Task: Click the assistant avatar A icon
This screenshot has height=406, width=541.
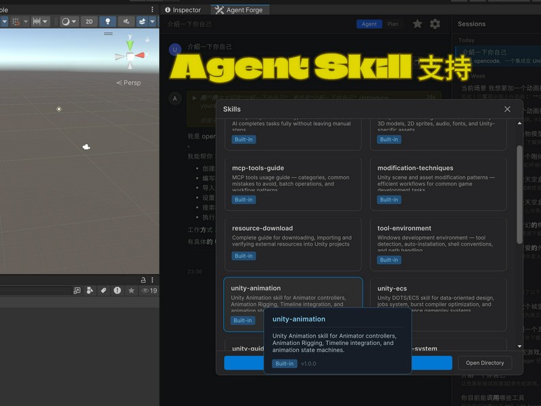Action: 175,99
